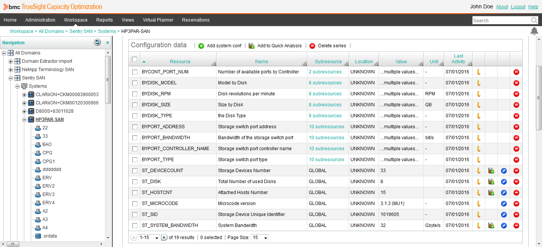The image size is (542, 247).
Task: Delete the BYDISK_RPM row
Action: tap(516, 94)
